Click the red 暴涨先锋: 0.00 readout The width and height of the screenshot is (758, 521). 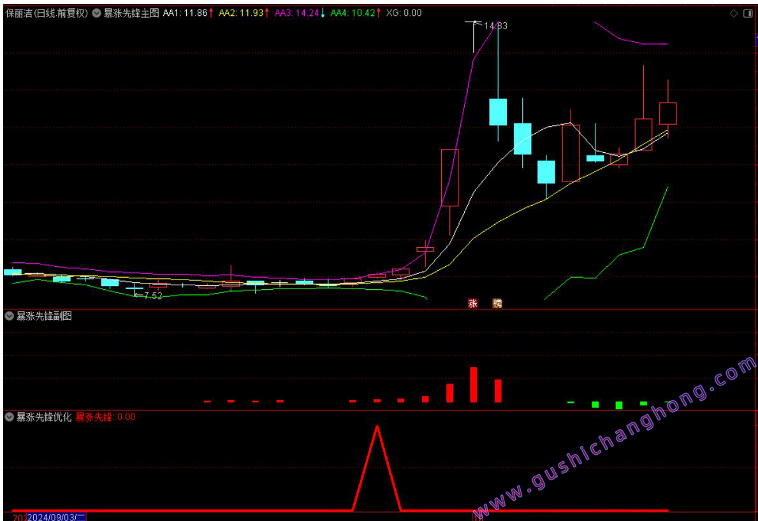105,417
